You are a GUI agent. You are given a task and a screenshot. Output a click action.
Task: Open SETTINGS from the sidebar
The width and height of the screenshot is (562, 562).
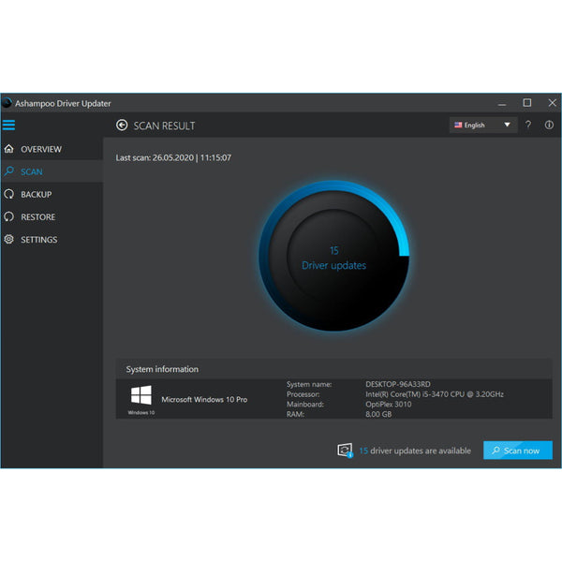coord(52,239)
